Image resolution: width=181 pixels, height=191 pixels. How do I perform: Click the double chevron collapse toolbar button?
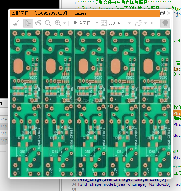coord(152,23)
